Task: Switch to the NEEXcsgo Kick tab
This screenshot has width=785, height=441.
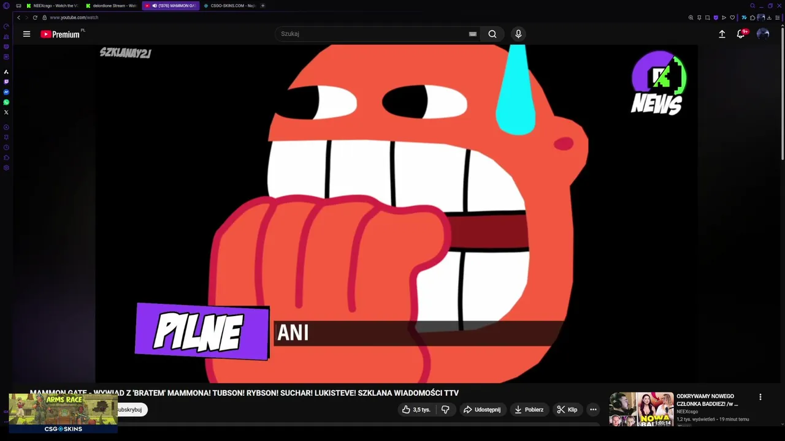Action: (52, 6)
